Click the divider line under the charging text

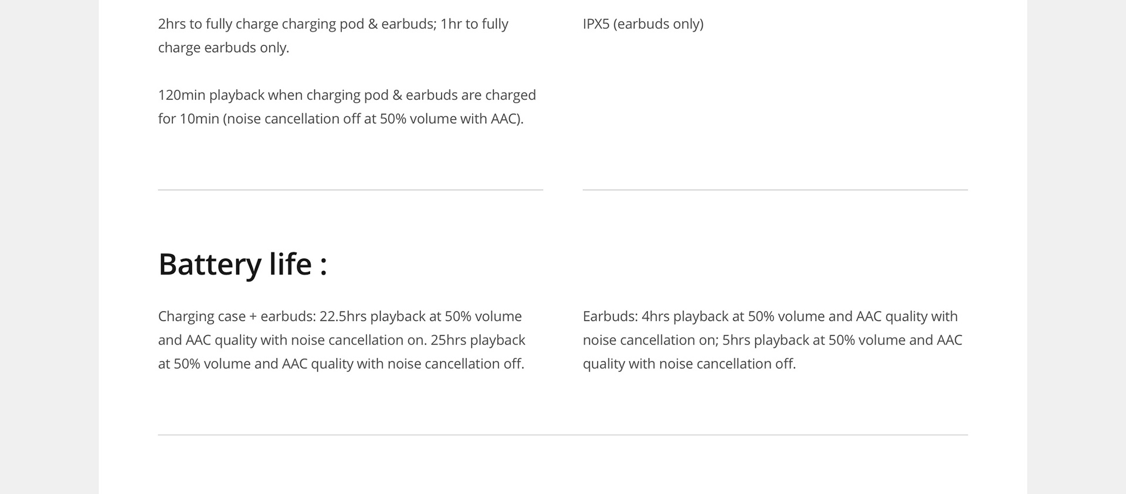click(x=351, y=190)
